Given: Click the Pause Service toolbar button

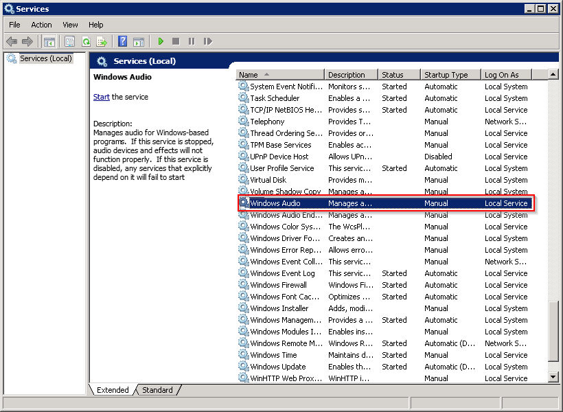Looking at the screenshot, I should tap(192, 42).
